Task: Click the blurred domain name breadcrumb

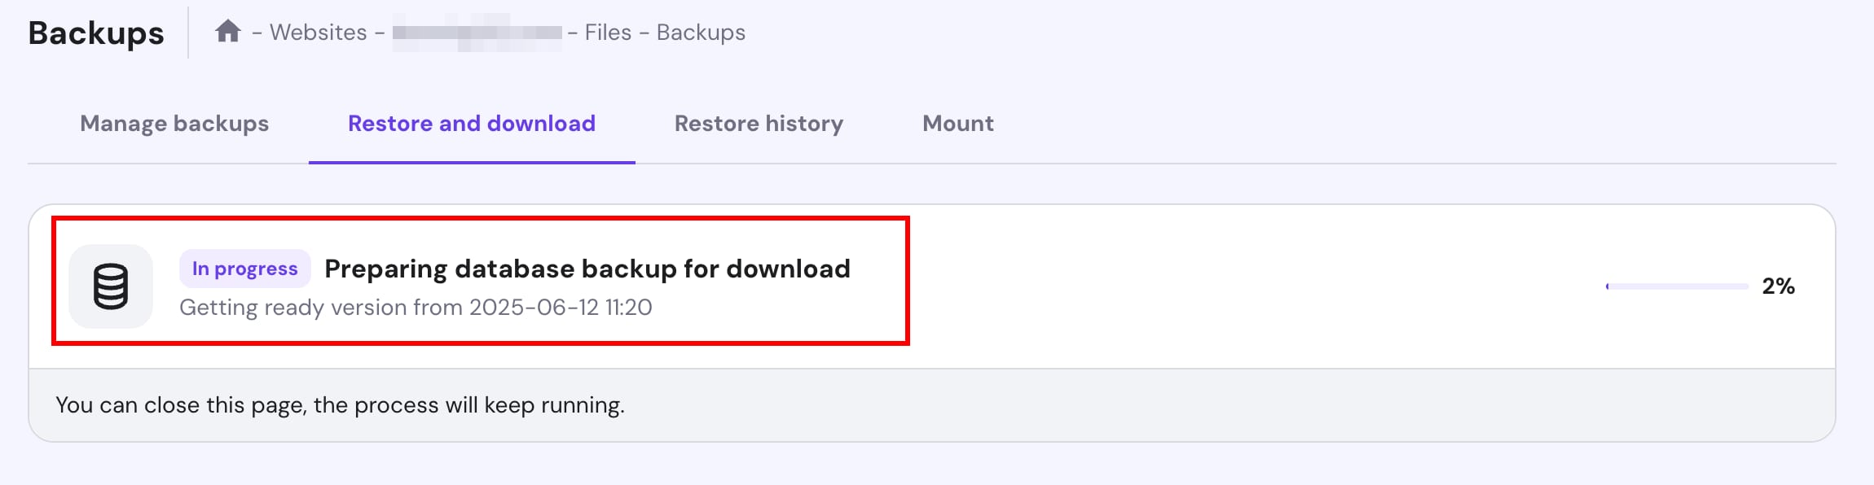Action: (x=477, y=33)
